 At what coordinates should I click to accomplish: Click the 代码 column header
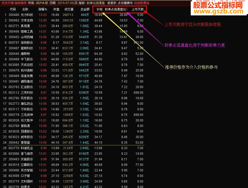(x=13, y=9)
